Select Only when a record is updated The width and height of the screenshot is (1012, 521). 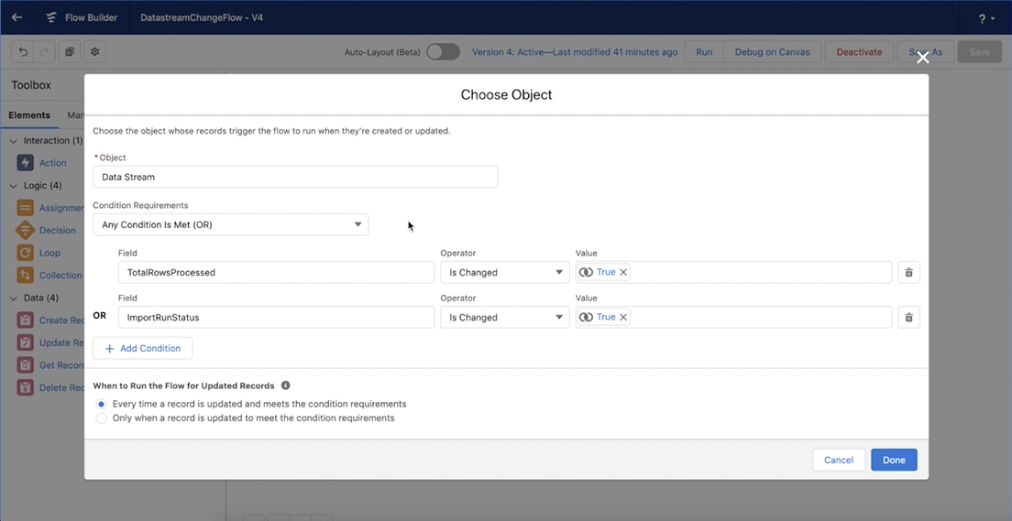coord(102,418)
